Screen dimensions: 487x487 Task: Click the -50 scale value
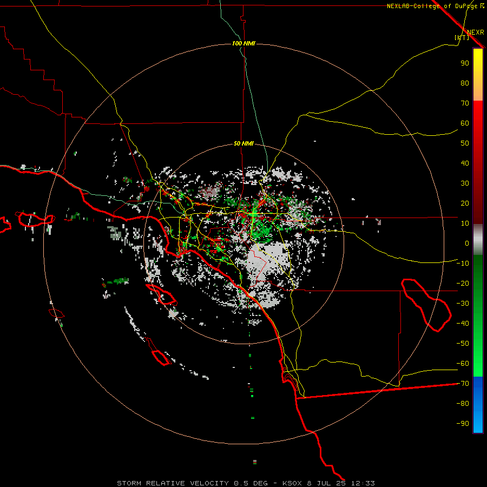click(x=463, y=344)
